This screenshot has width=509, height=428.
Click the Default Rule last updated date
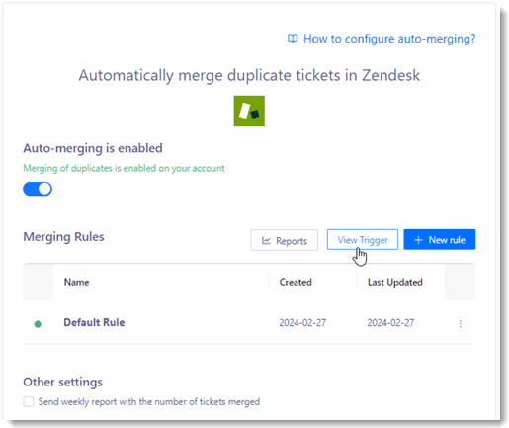coord(390,322)
